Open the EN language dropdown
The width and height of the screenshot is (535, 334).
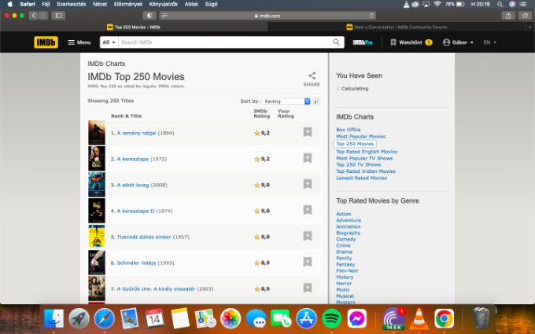point(489,42)
